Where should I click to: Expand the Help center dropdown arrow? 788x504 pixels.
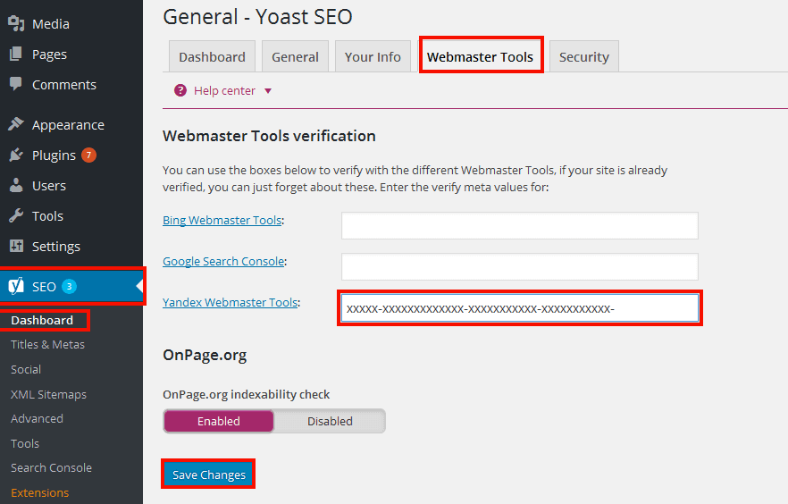268,91
